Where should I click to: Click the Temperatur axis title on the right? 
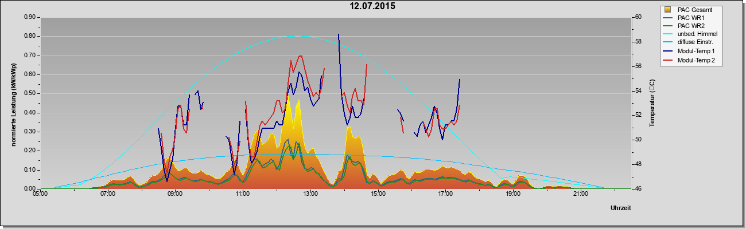point(652,103)
